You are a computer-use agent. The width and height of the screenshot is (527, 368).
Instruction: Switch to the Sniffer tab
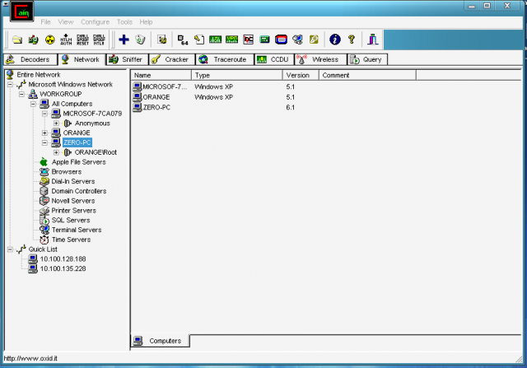(x=128, y=59)
